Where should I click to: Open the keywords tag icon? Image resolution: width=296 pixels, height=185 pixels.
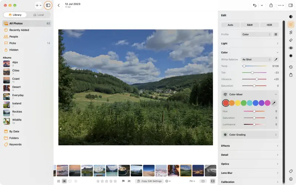(291, 171)
